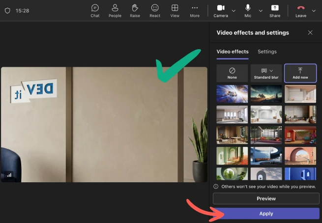Select the beige minimalist room background
Viewport: 322px width, 223px height.
pos(300,94)
